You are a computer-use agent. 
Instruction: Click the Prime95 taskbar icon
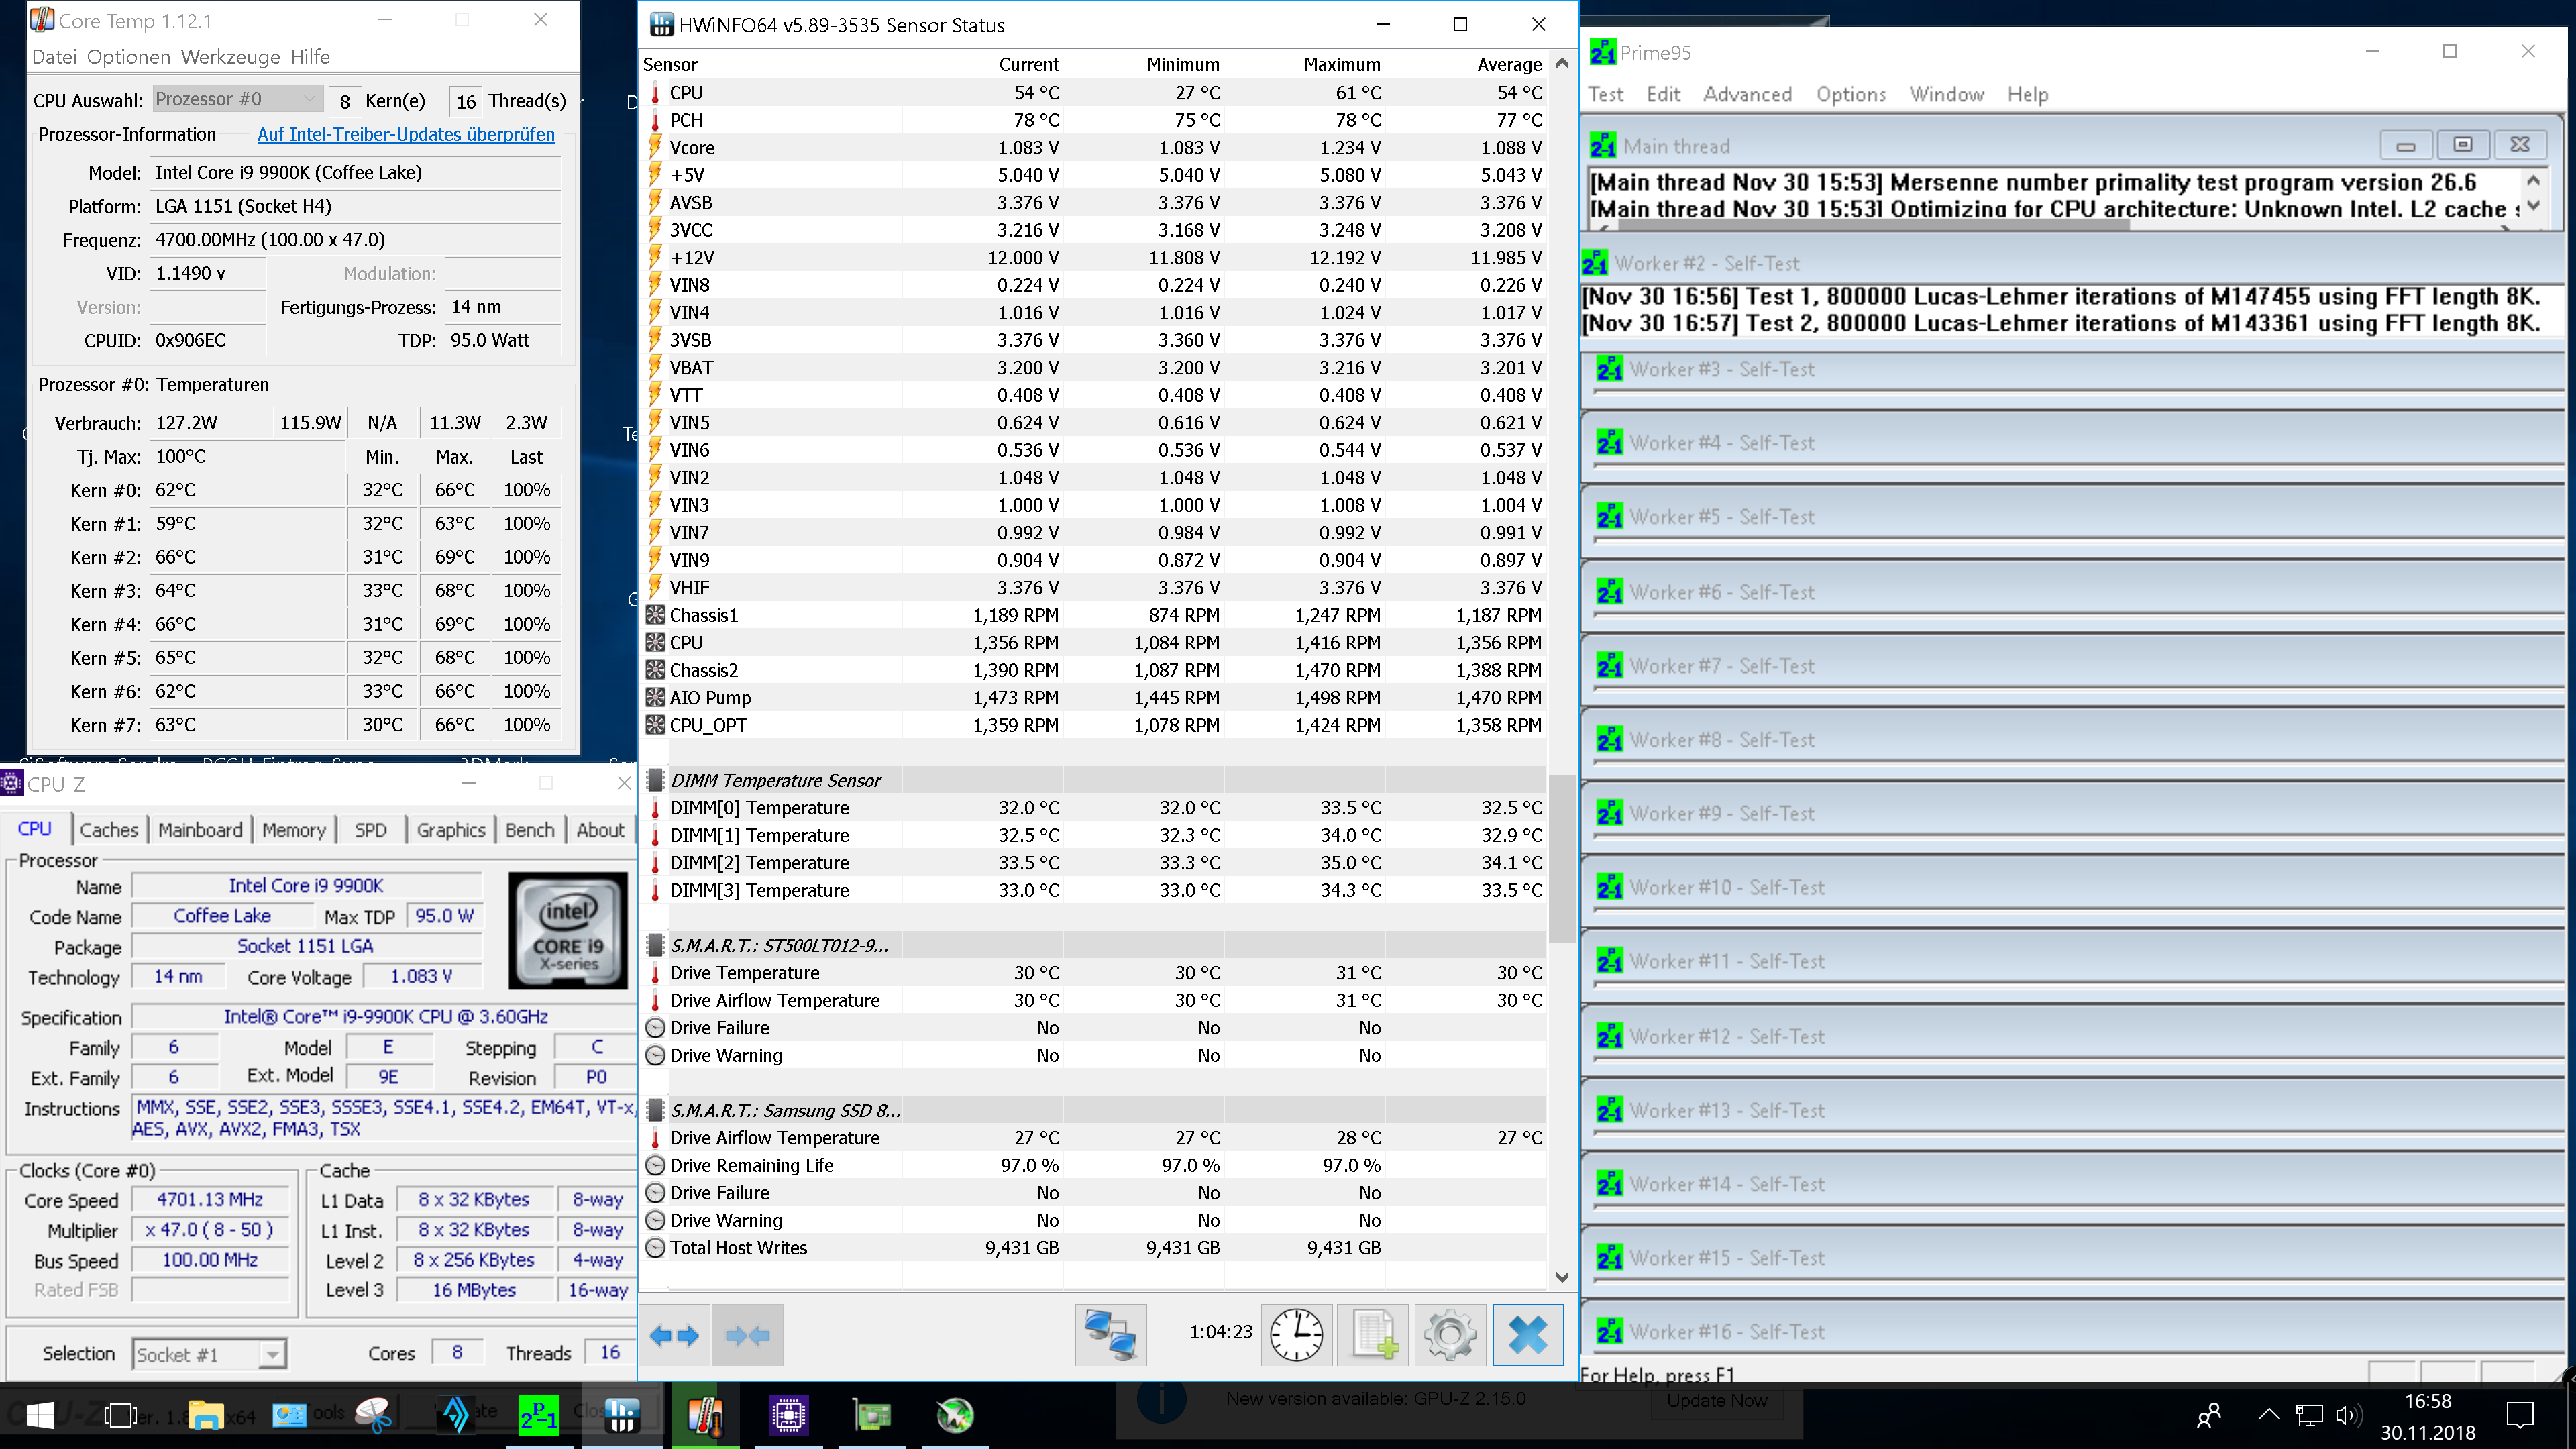[x=539, y=1415]
